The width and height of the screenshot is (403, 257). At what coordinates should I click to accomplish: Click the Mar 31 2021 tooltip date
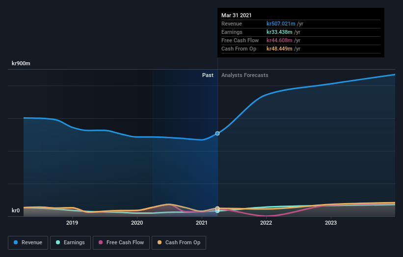coord(237,15)
